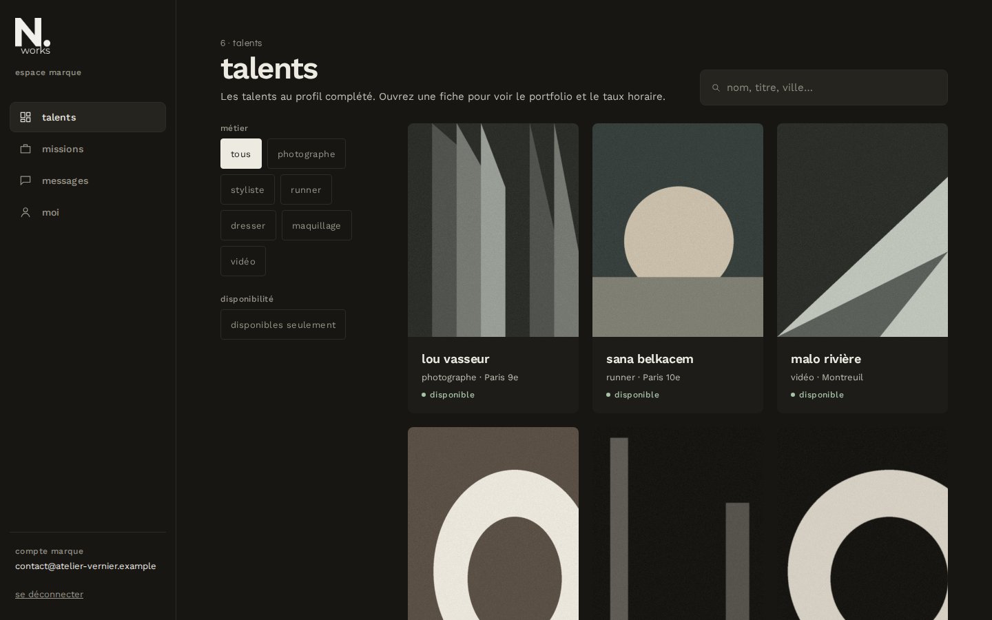Filter by vidéo métier
Viewport: 992px width, 620px height.
point(243,261)
